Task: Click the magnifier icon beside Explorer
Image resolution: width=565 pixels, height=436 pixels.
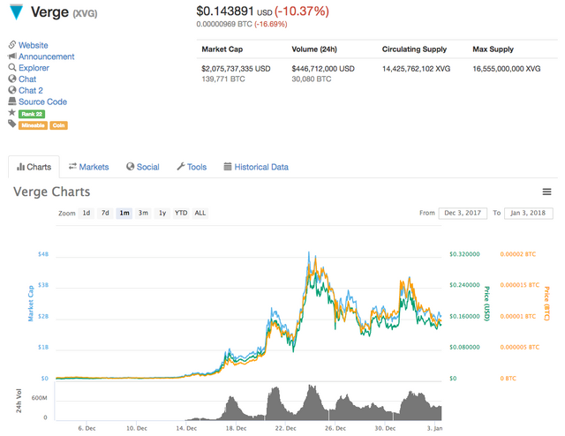Action: pyautogui.click(x=12, y=67)
